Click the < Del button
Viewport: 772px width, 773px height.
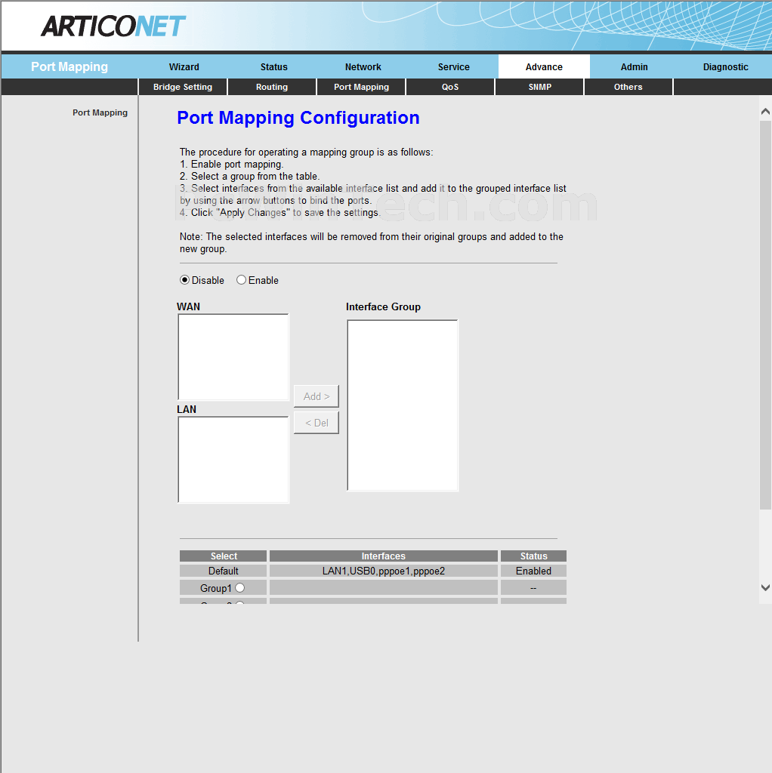317,423
